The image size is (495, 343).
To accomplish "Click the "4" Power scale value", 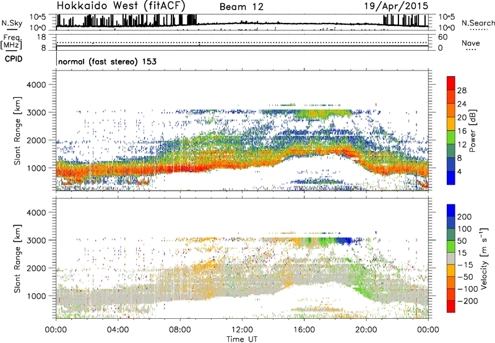I will [459, 171].
